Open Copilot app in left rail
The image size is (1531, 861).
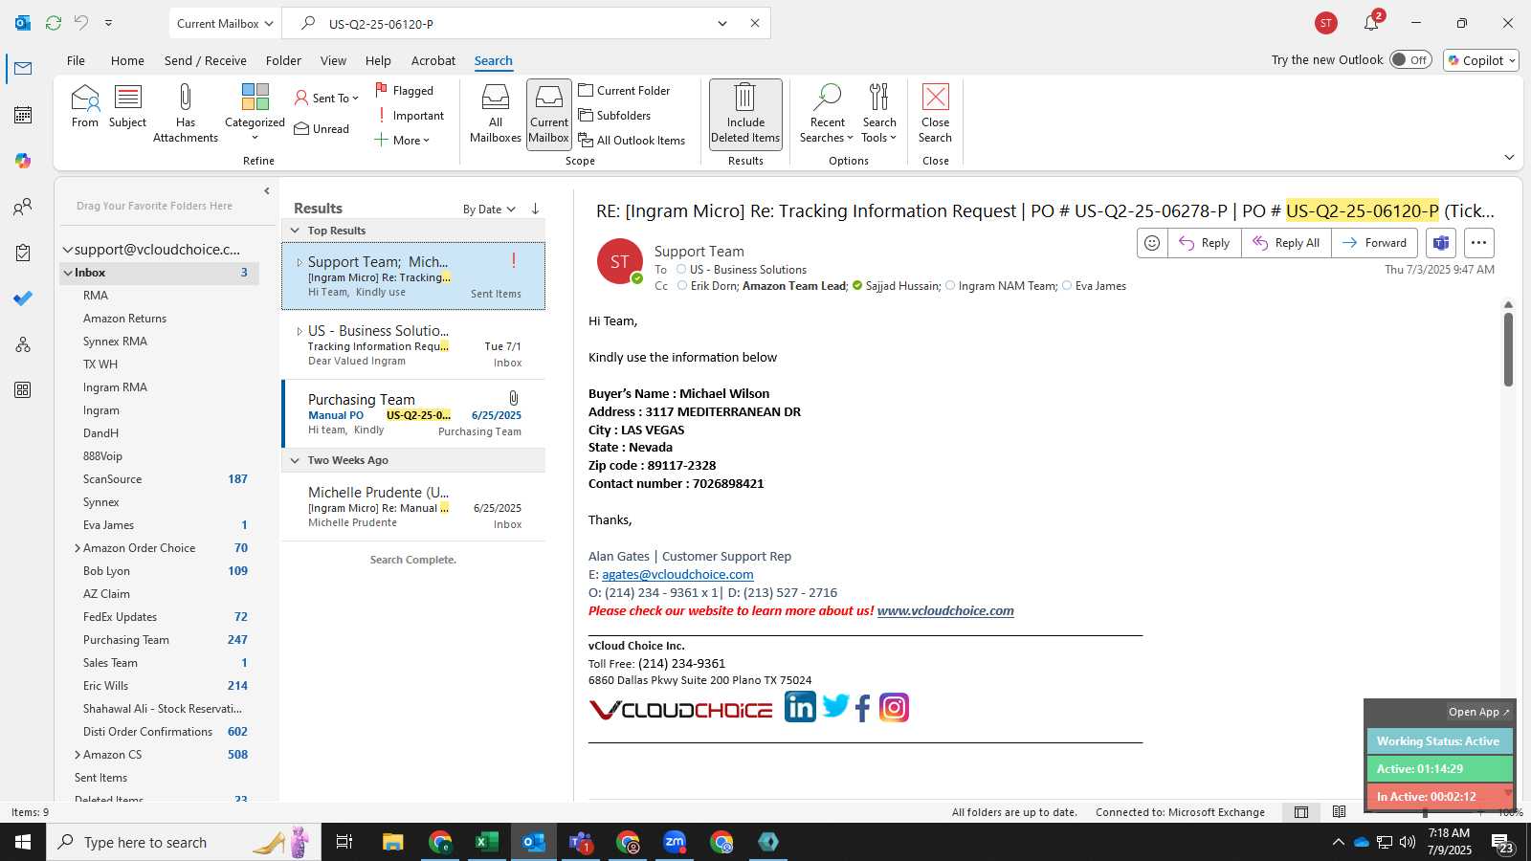[x=23, y=161]
